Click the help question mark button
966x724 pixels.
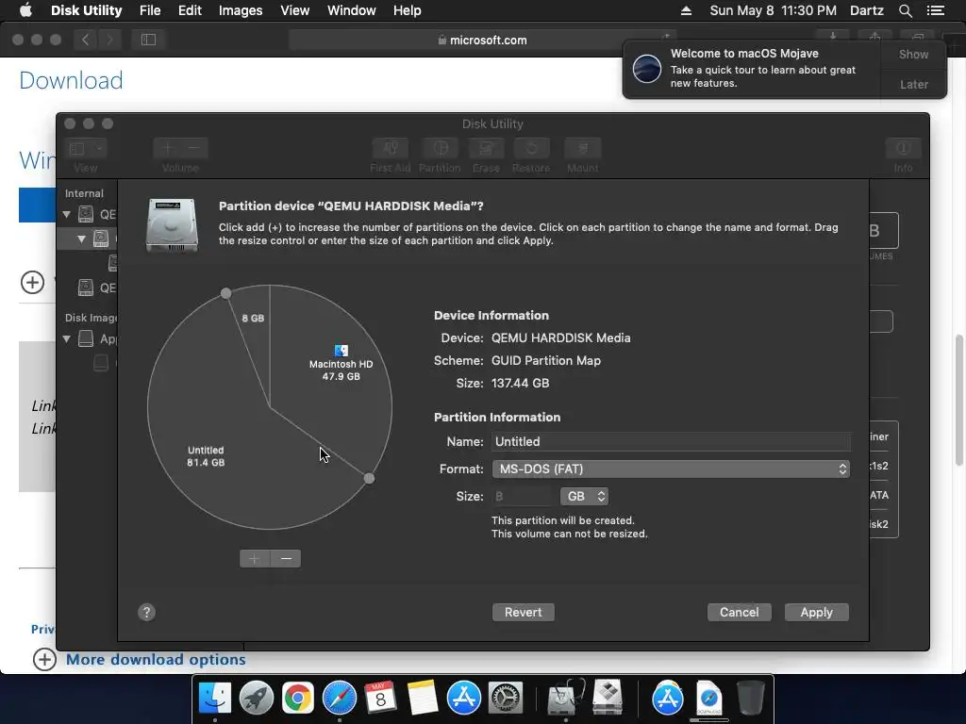[146, 612]
